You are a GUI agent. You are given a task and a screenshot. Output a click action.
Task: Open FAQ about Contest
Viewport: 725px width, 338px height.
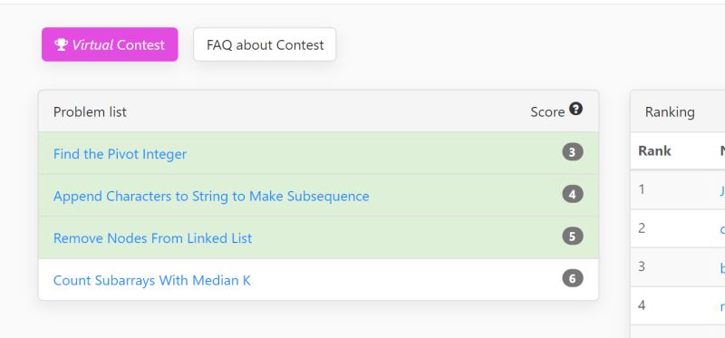[x=265, y=44]
